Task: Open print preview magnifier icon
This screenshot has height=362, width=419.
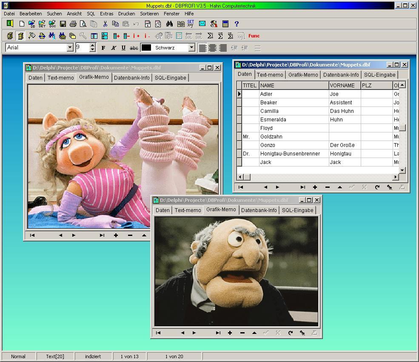Action: [x=83, y=24]
